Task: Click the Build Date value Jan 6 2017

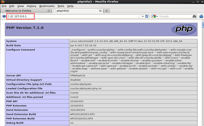Action: 83,46
